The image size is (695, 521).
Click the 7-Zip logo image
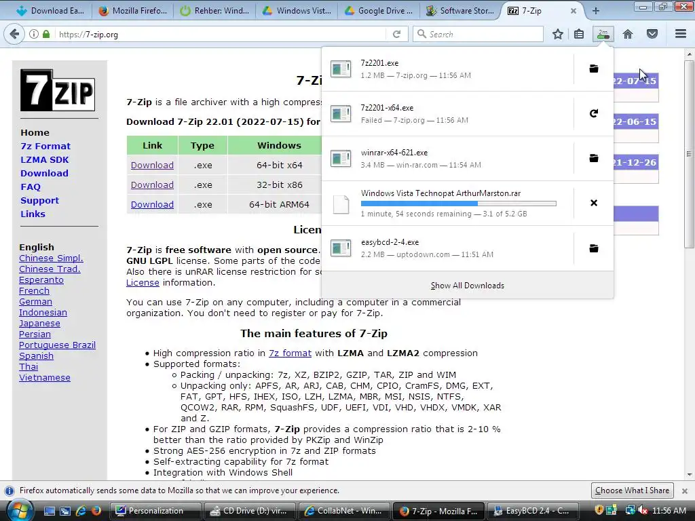(58, 90)
